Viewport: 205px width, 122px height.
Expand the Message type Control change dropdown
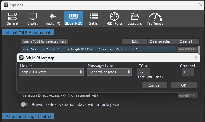tap(109, 72)
